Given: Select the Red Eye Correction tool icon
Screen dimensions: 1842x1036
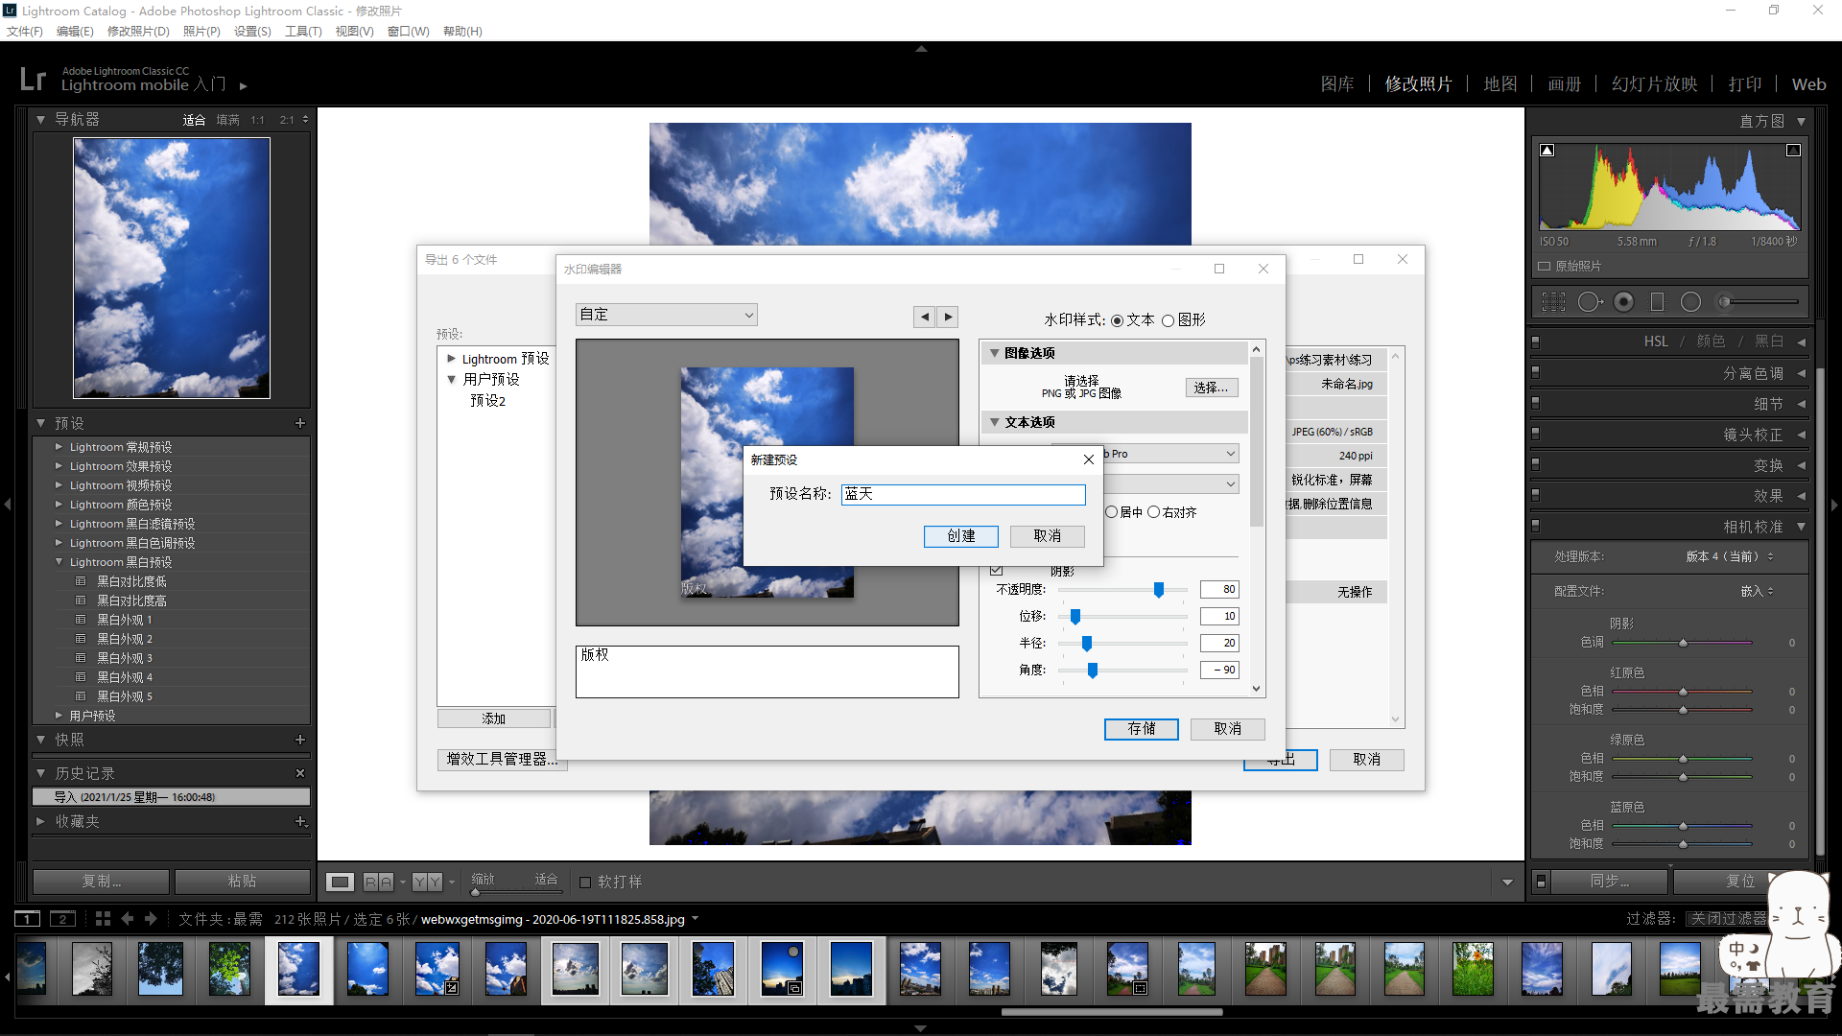Looking at the screenshot, I should tap(1624, 302).
